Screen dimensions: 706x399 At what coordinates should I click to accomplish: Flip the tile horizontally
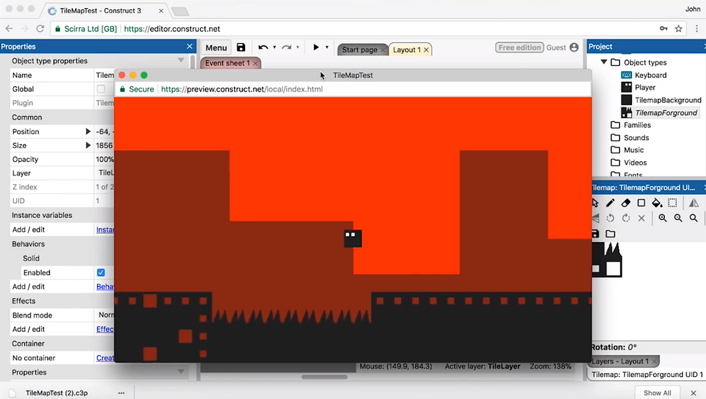coord(694,203)
